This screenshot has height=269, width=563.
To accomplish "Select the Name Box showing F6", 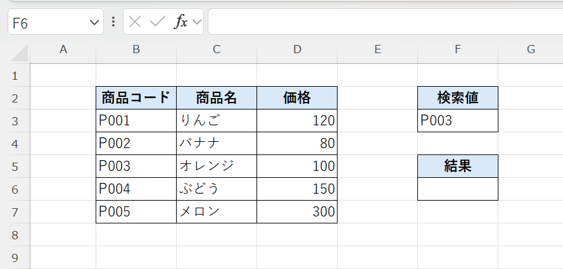I will (47, 23).
